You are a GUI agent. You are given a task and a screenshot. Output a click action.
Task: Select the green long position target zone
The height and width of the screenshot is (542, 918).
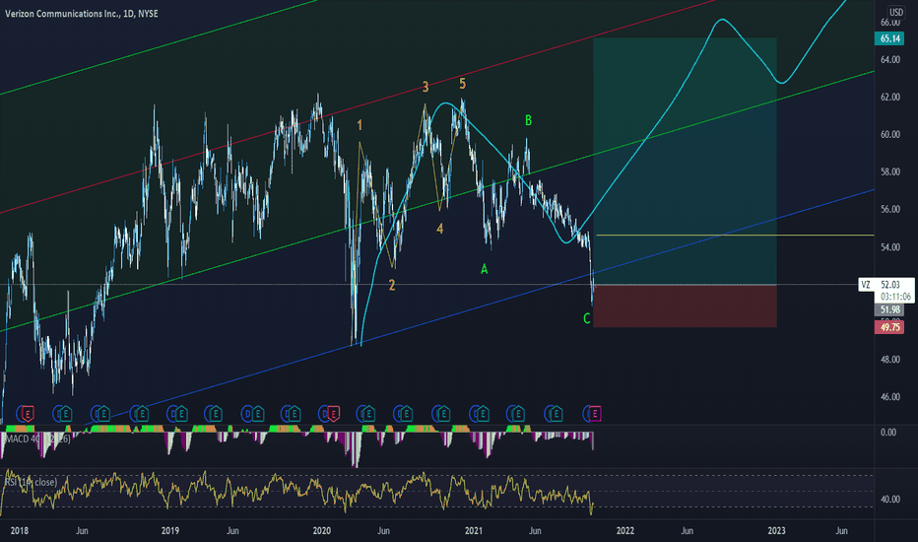coord(685,162)
